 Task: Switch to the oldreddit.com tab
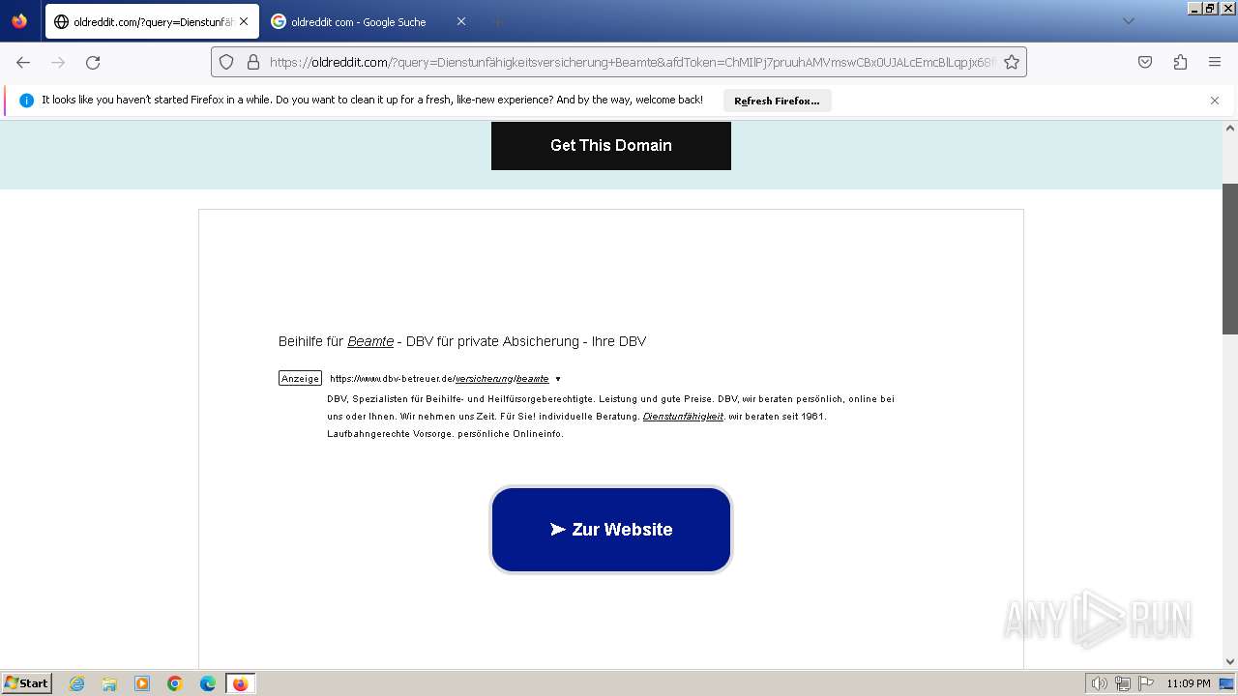152,21
